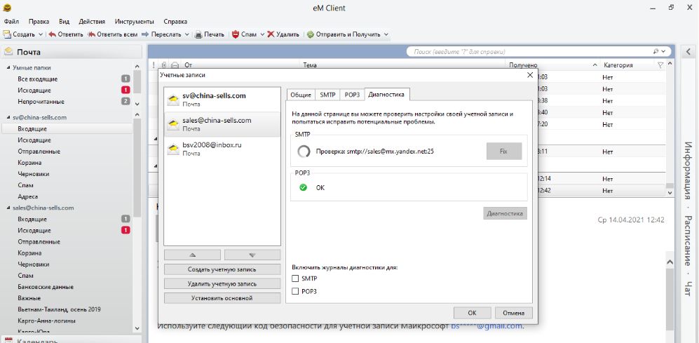Switch to the POP3 tab

click(x=352, y=95)
